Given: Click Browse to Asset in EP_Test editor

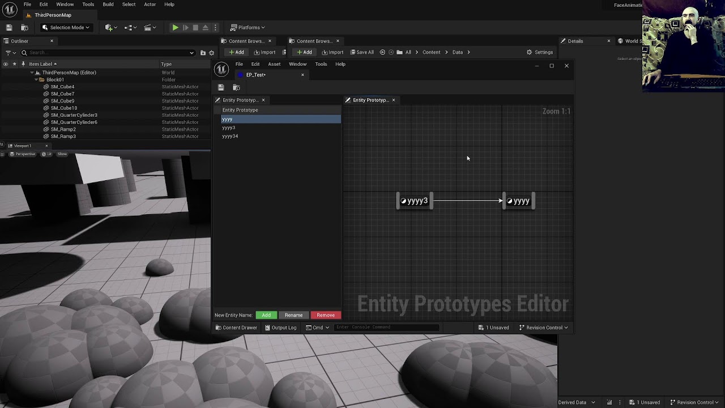Looking at the screenshot, I should 236,87.
